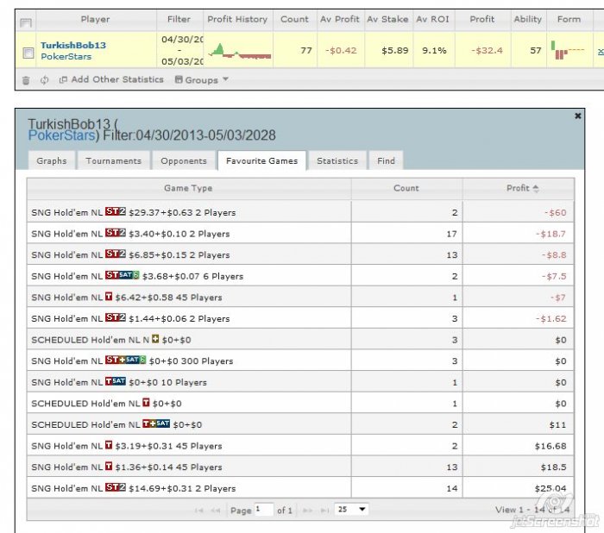
Task: Click the previous page pager icon
Action: pos(216,510)
